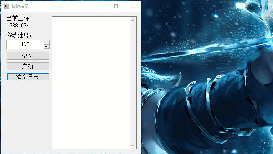Focus the 移动速度 number input field
The image size is (273, 154).
pos(25,44)
